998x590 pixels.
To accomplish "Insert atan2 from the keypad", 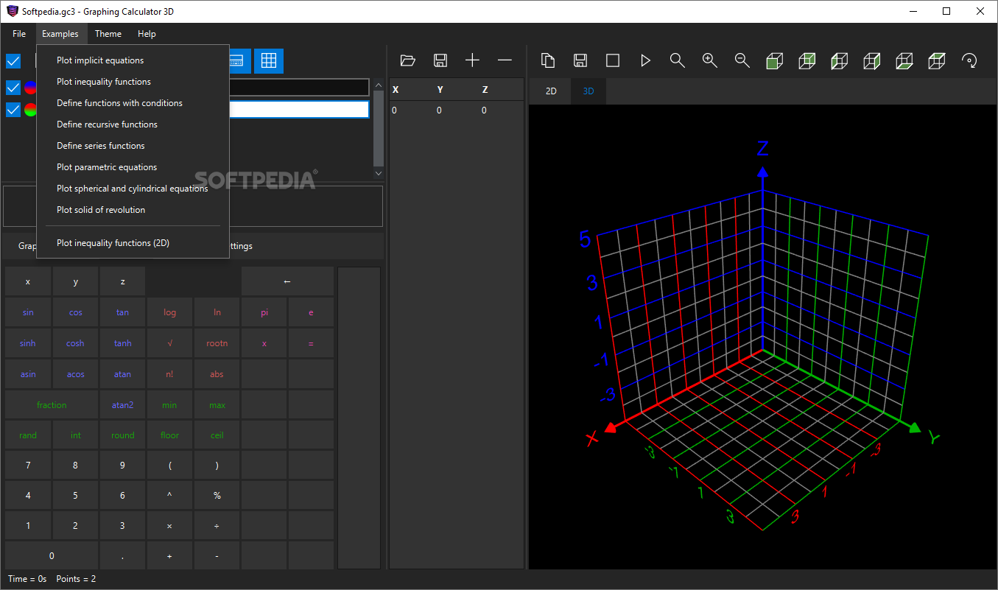I will (x=122, y=405).
